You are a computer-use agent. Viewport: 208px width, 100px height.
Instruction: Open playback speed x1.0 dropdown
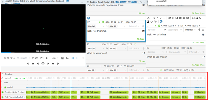(55, 58)
